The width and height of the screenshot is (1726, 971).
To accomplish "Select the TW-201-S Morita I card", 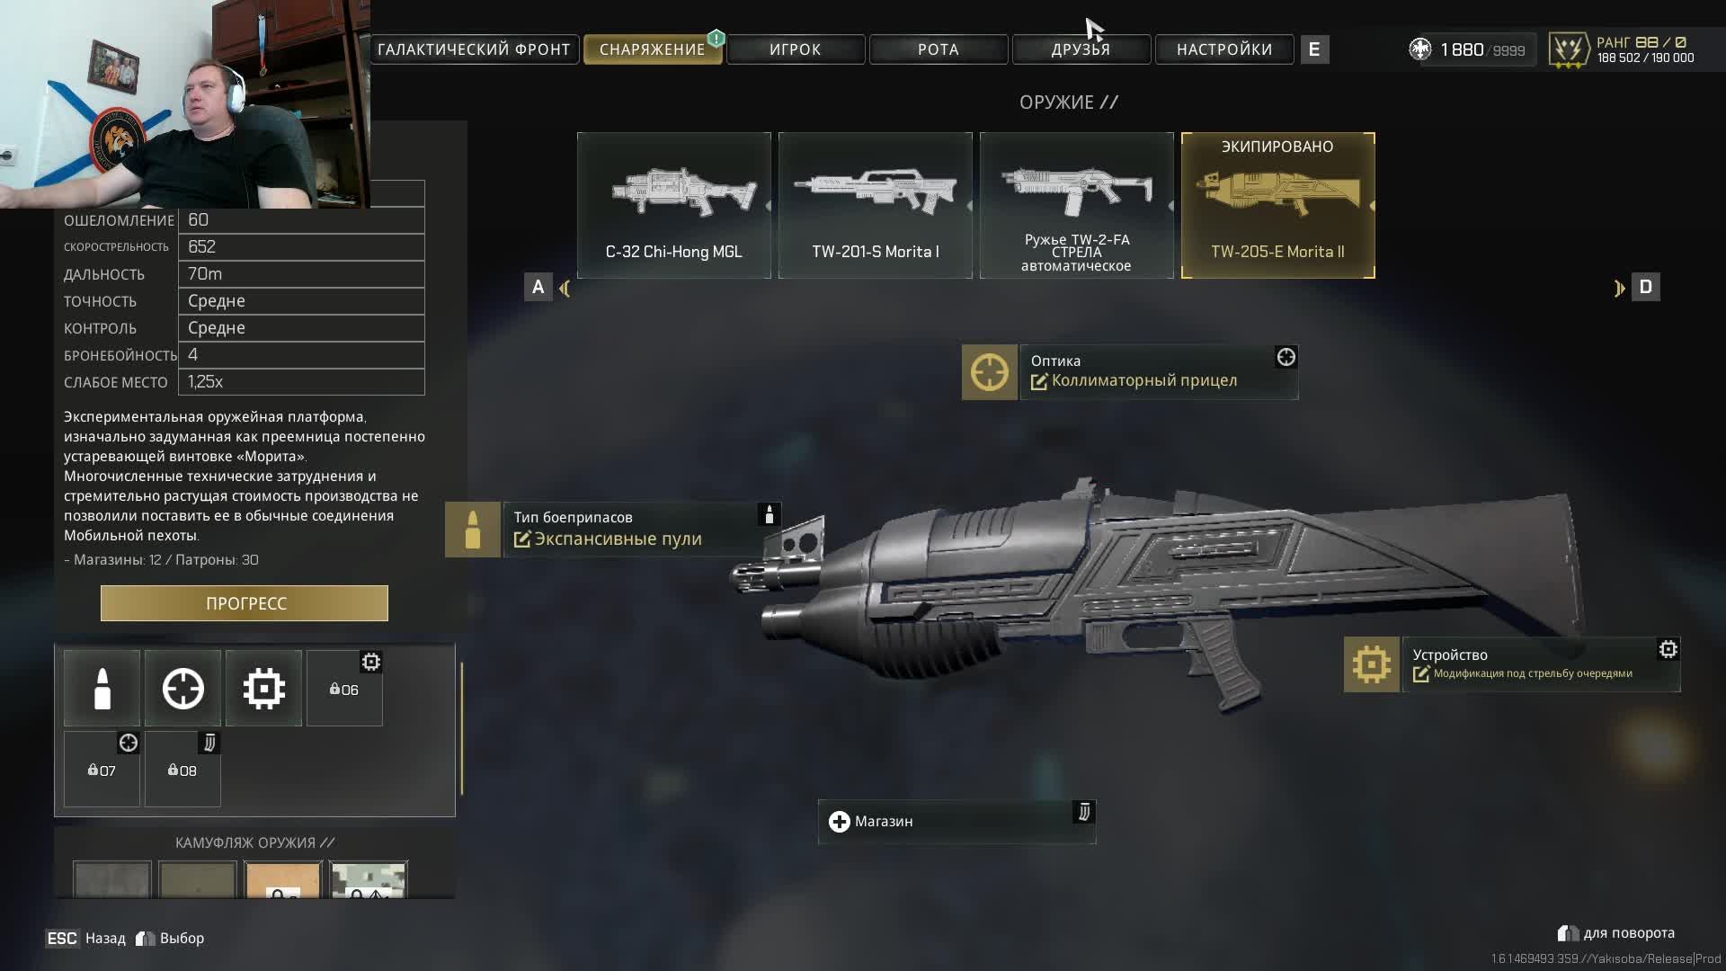I will (x=876, y=206).
